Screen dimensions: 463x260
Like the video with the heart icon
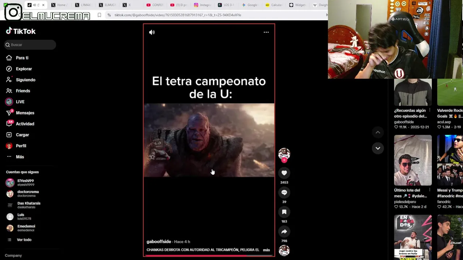pos(284,173)
